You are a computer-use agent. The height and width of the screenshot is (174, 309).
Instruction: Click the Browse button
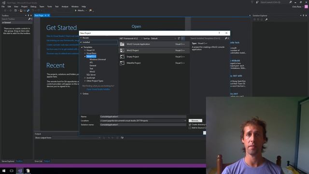(x=195, y=120)
